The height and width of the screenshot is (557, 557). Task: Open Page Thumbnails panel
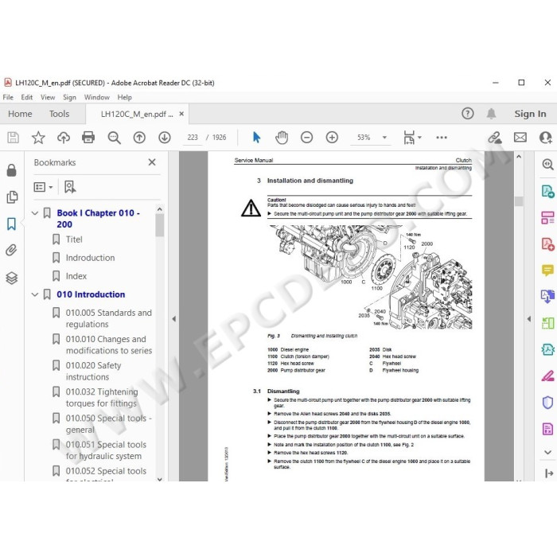coord(12,197)
